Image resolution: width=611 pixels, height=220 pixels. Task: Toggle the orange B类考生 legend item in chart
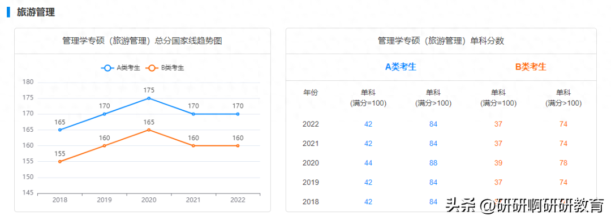pyautogui.click(x=165, y=68)
